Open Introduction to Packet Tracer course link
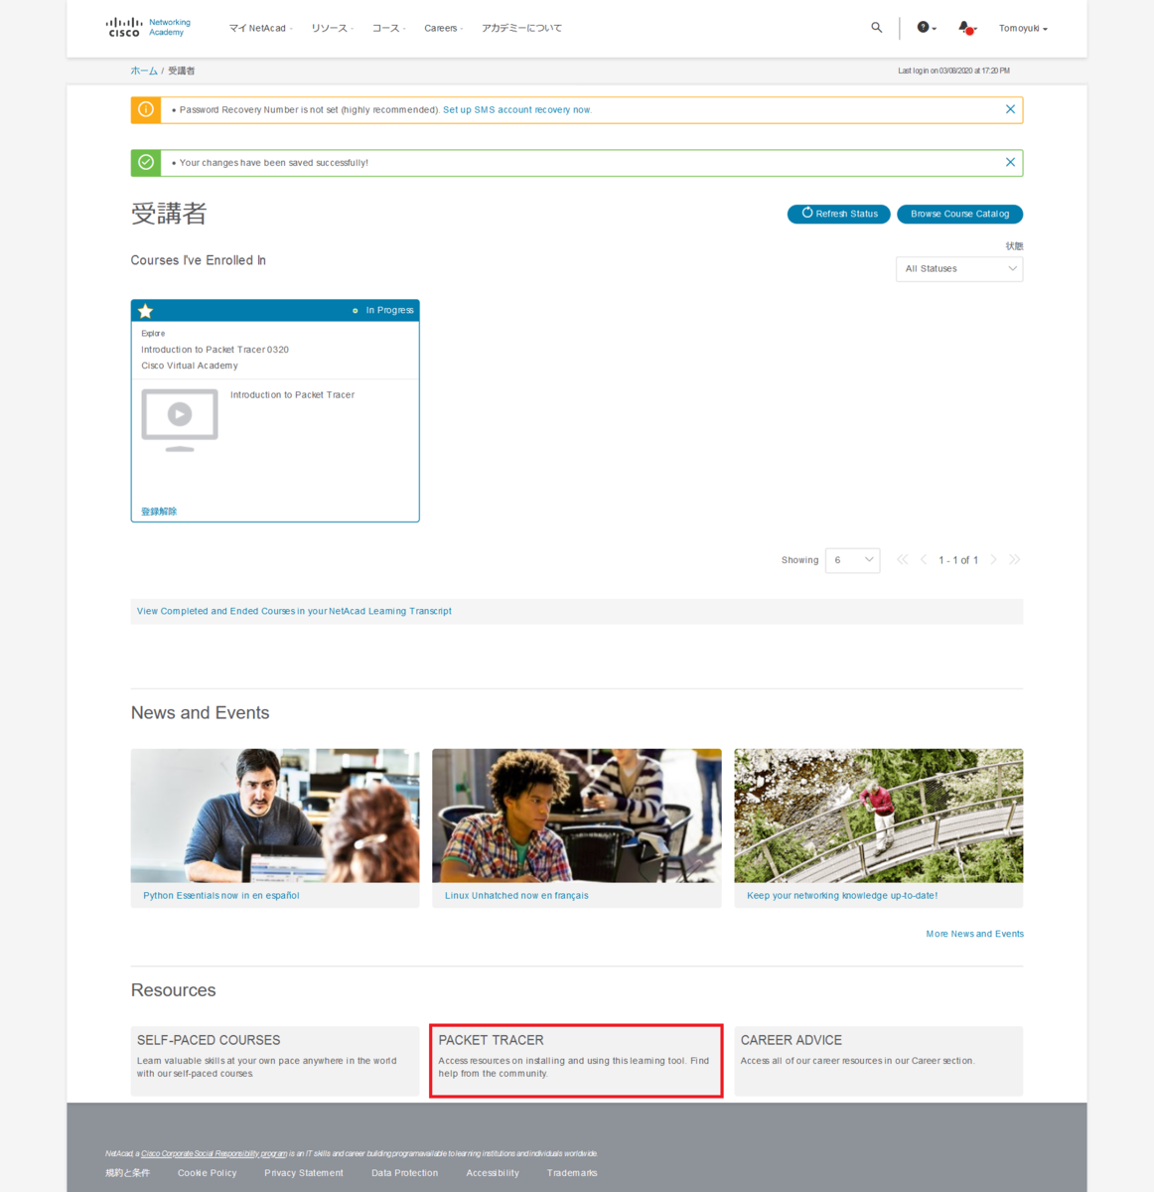 (x=292, y=394)
